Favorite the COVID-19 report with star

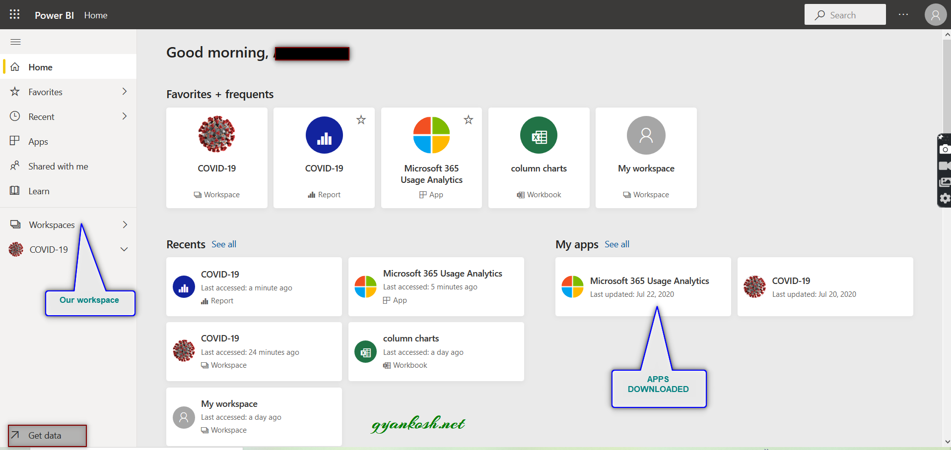pos(361,119)
